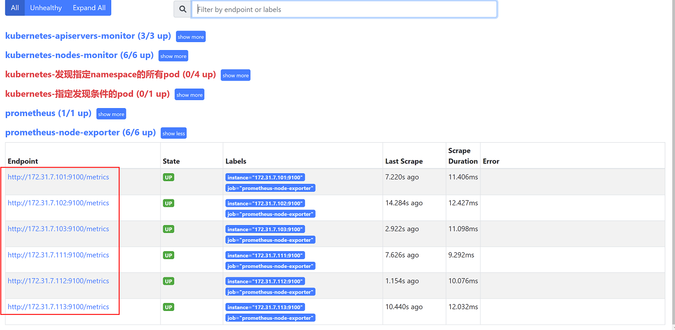The image size is (675, 330).
Task: Switch to Unhealthy targets filter
Action: [x=46, y=8]
